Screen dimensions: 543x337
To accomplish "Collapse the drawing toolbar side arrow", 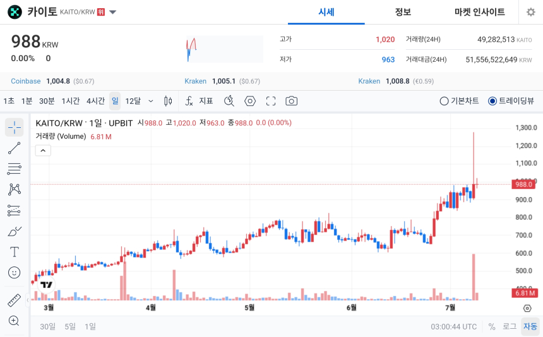I will pyautogui.click(x=28, y=300).
